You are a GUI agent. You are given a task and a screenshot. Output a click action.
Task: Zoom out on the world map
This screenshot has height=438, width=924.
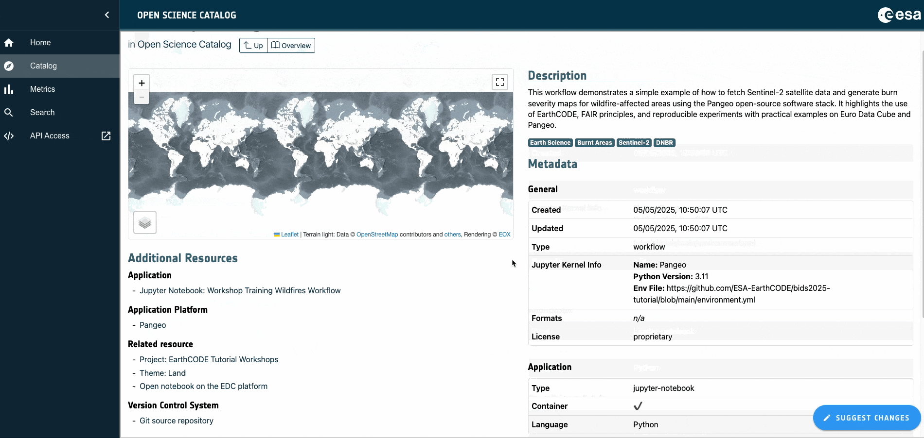point(142,97)
